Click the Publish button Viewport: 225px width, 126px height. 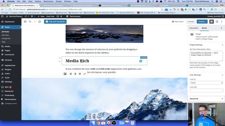(x=202, y=22)
